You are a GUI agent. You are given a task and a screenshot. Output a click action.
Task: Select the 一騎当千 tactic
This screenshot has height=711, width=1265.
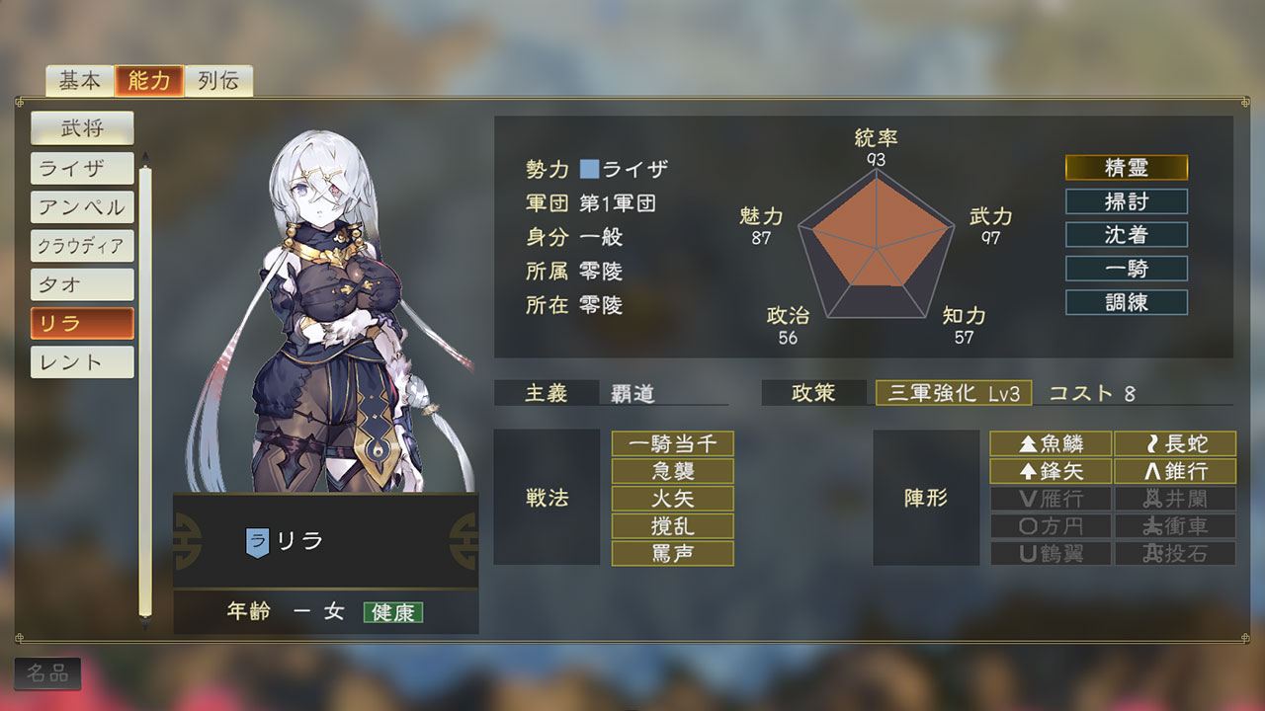coord(673,443)
